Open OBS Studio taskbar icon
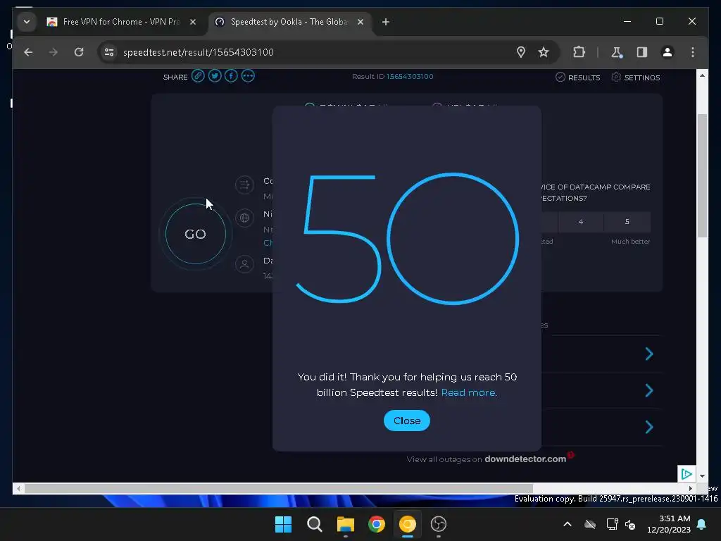Viewport: 721px width, 541px height. pos(438,524)
